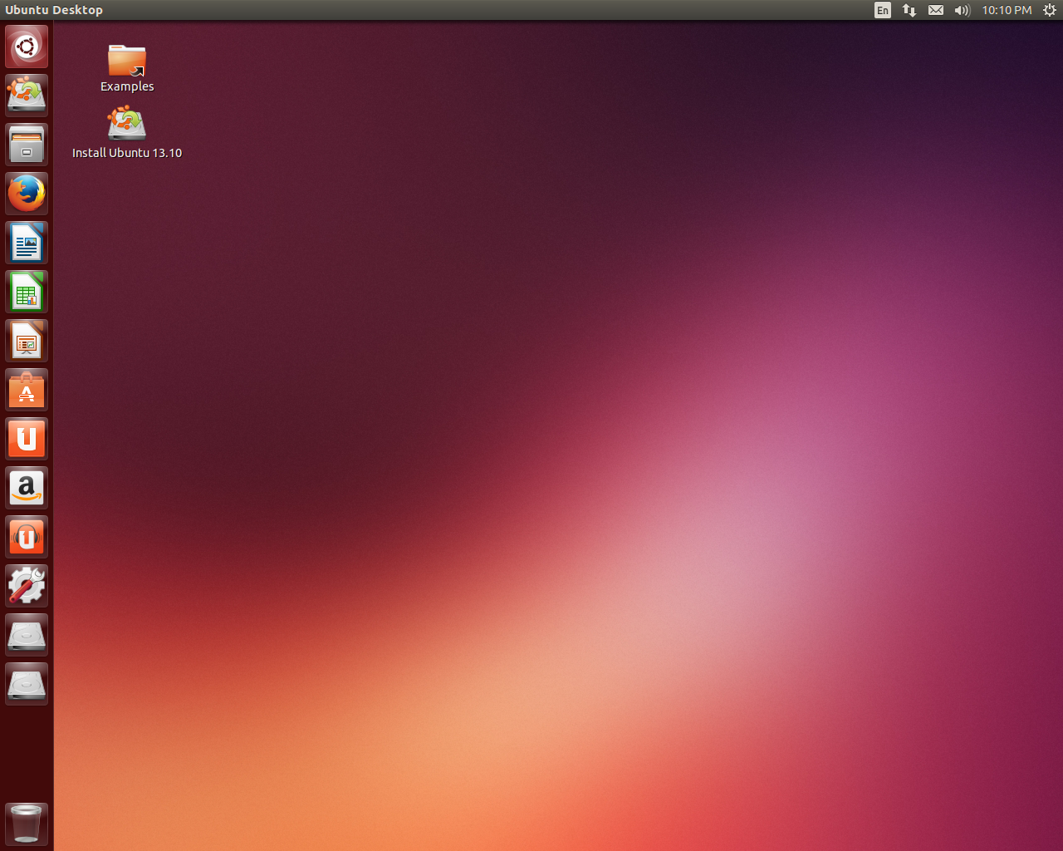Viewport: 1063px width, 851px height.
Task: Open the Ubuntu Dash search button
Action: pyautogui.click(x=27, y=47)
